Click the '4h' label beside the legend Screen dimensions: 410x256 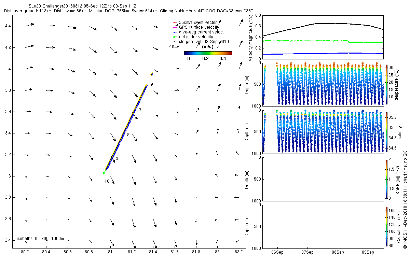(x=172, y=46)
